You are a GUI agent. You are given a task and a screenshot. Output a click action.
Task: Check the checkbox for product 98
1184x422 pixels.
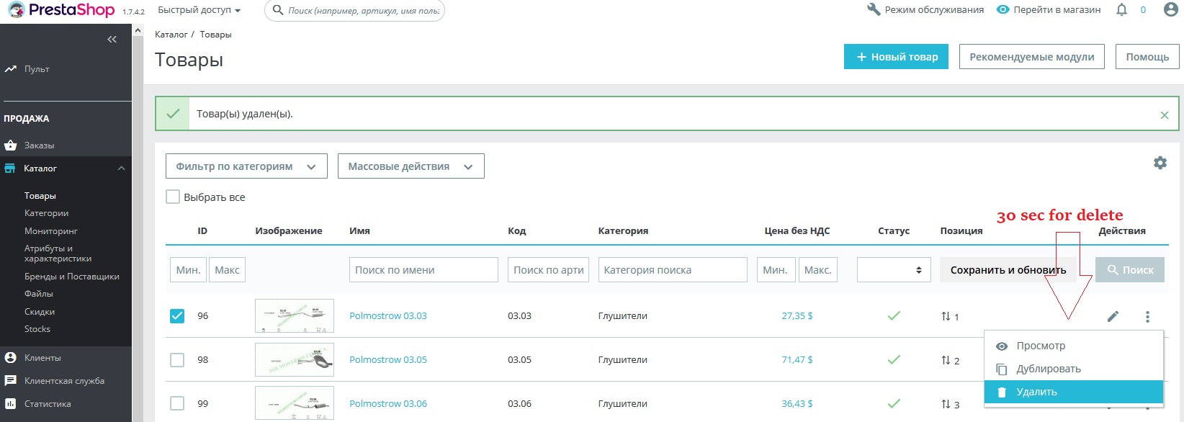[177, 360]
